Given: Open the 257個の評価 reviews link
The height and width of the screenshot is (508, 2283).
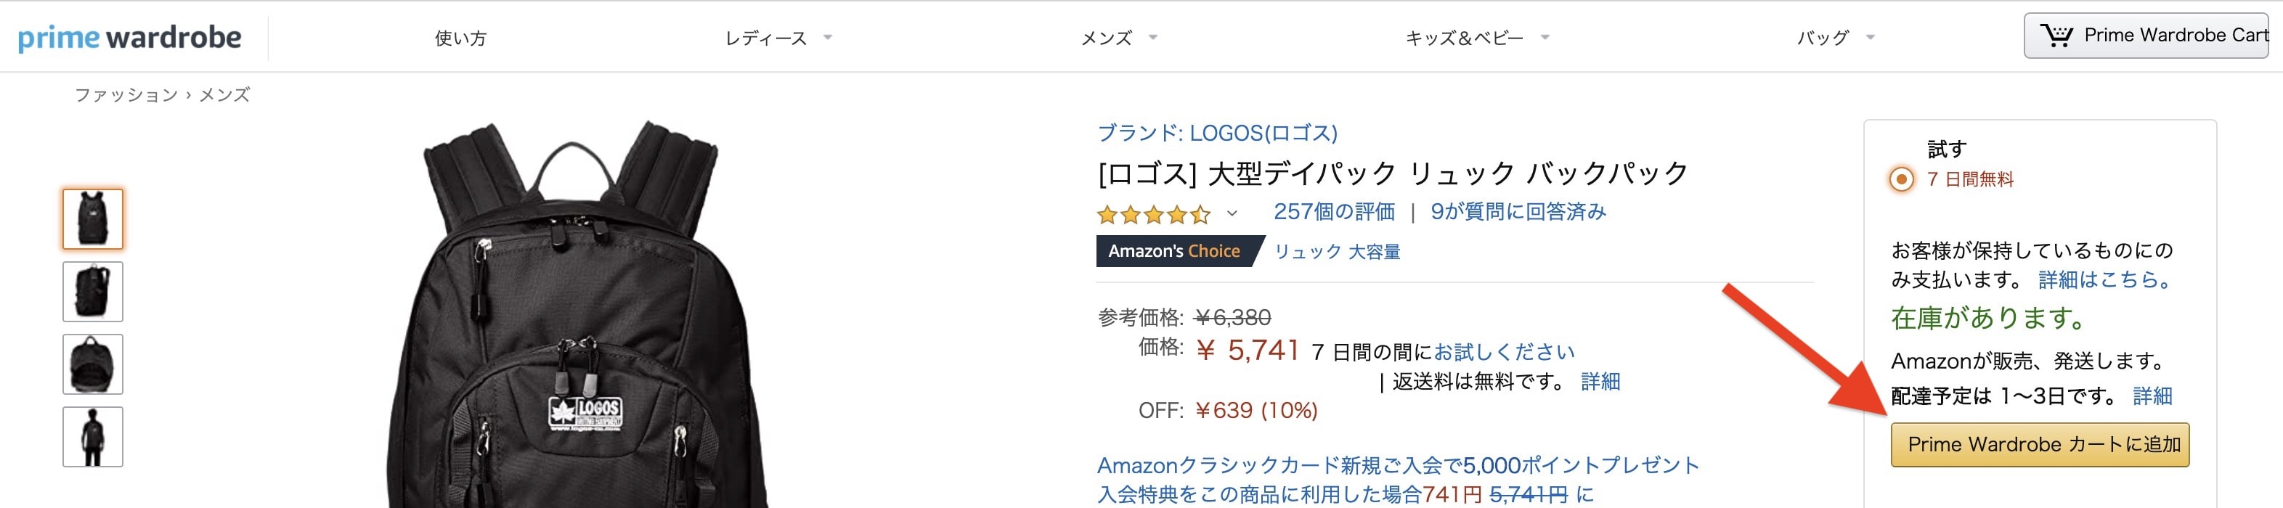Looking at the screenshot, I should pos(1334,213).
